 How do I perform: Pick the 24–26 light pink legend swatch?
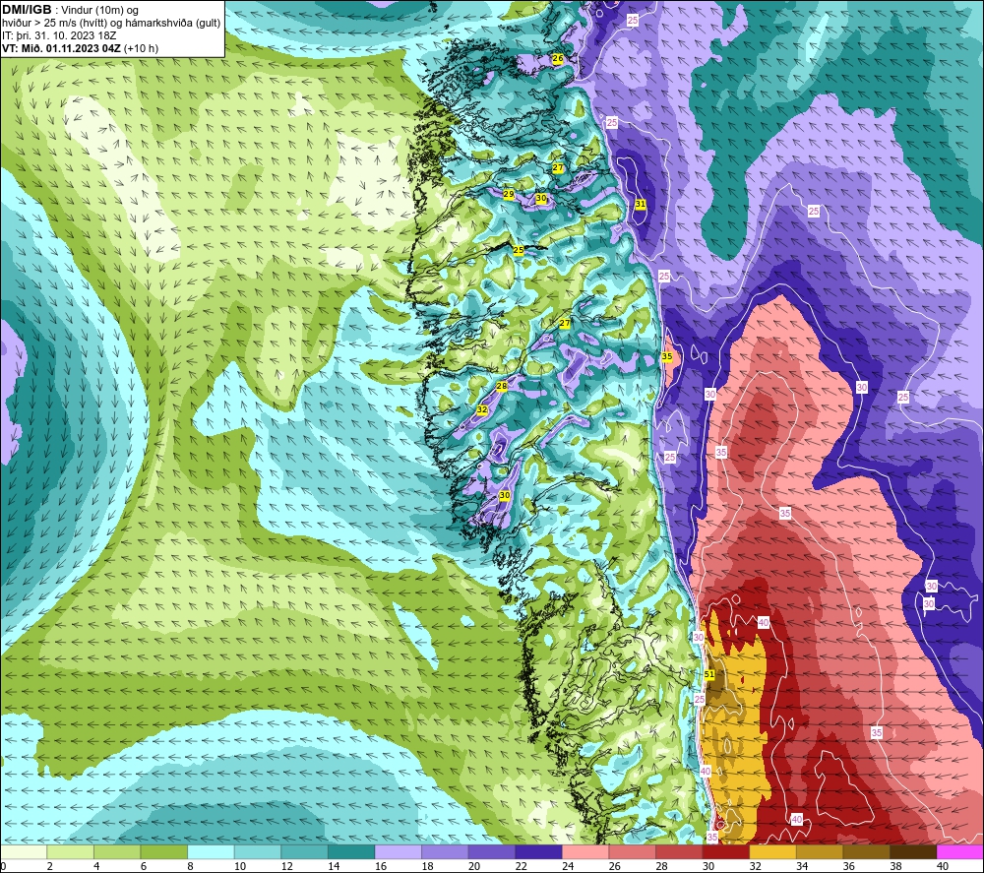coord(585,851)
